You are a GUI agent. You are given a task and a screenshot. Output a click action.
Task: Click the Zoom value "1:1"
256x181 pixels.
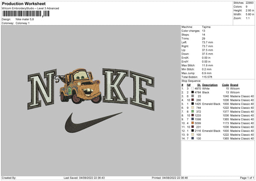tap(247, 18)
